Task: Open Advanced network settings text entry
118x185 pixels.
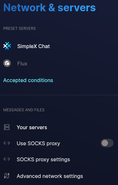Action: click(50, 176)
